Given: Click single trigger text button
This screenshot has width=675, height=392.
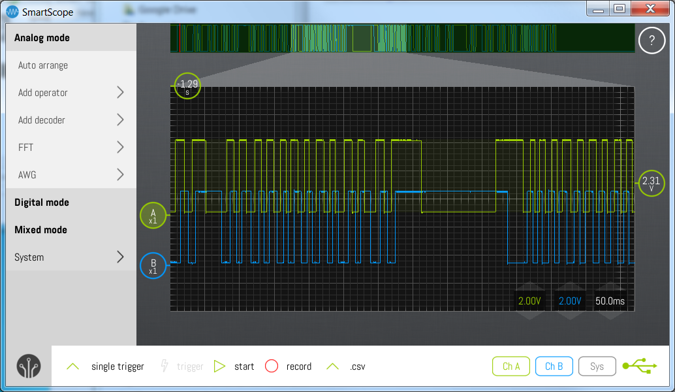Looking at the screenshot, I should 118,367.
